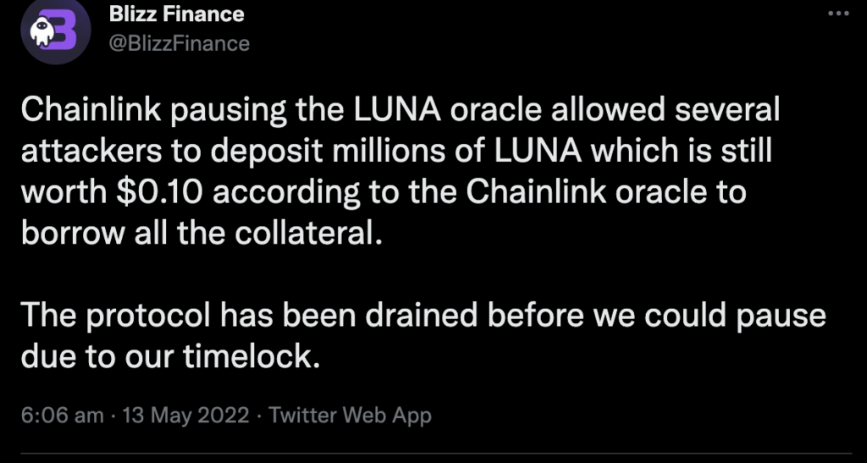The image size is (867, 463).
Task: Open the Twitter Web App source link
Action: (x=350, y=415)
